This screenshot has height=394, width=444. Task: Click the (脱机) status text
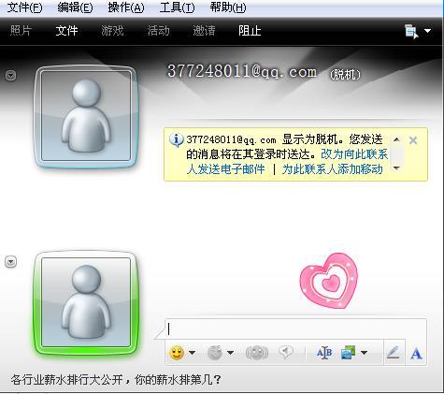click(345, 74)
